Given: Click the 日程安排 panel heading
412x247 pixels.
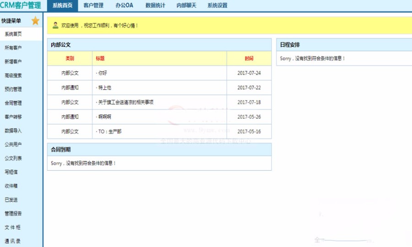Looking at the screenshot, I should point(290,45).
